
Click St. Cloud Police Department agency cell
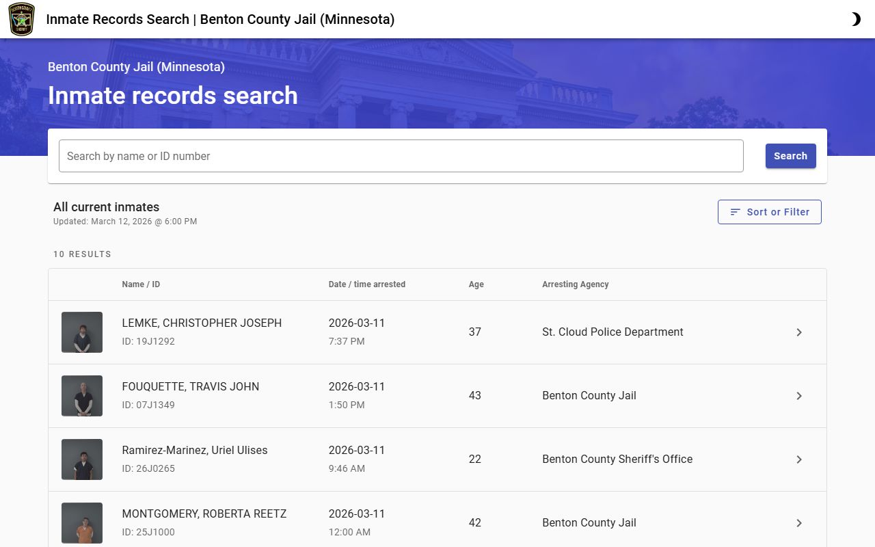click(612, 332)
